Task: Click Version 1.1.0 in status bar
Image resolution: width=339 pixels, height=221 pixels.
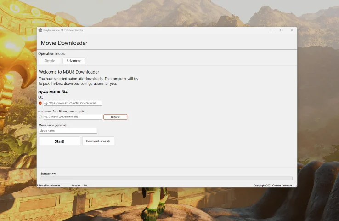Action: [79, 186]
